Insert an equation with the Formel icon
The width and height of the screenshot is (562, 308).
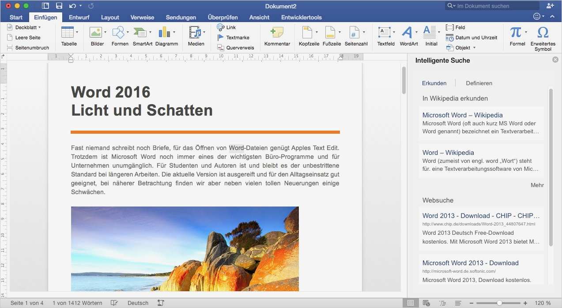tap(516, 35)
